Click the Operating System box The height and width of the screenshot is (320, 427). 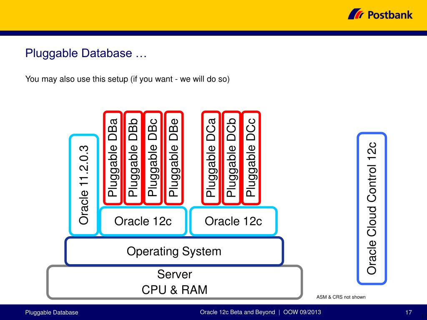tap(174, 251)
